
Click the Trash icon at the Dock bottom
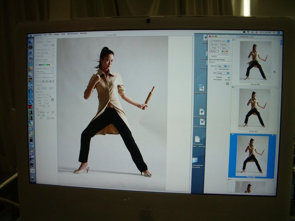pos(32,177)
